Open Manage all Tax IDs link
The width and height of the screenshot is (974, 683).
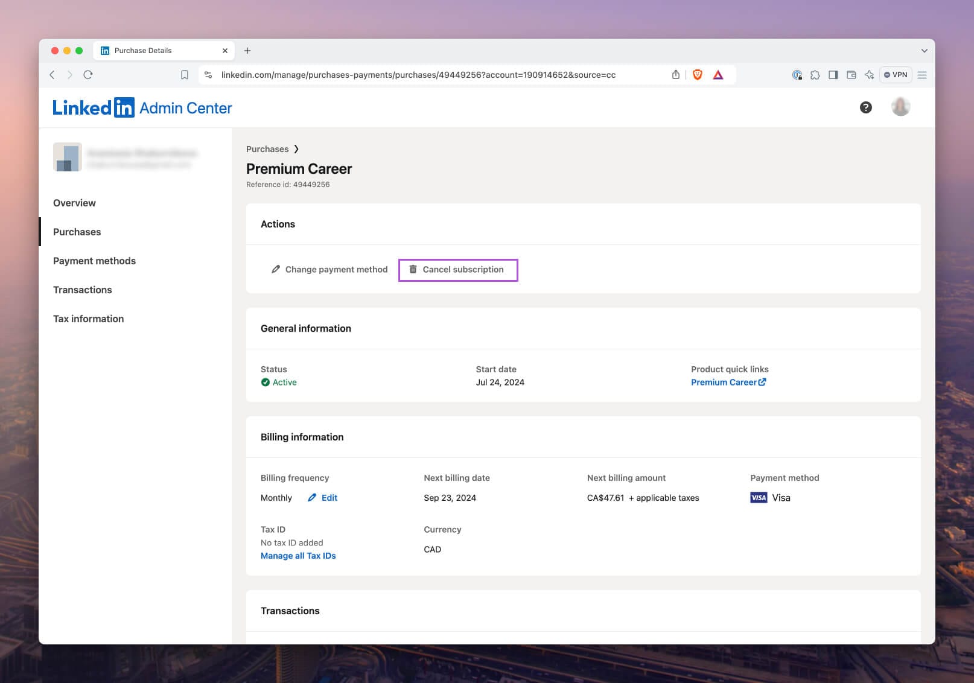coord(298,556)
